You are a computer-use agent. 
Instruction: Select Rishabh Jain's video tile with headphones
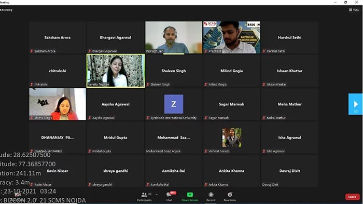174,37
